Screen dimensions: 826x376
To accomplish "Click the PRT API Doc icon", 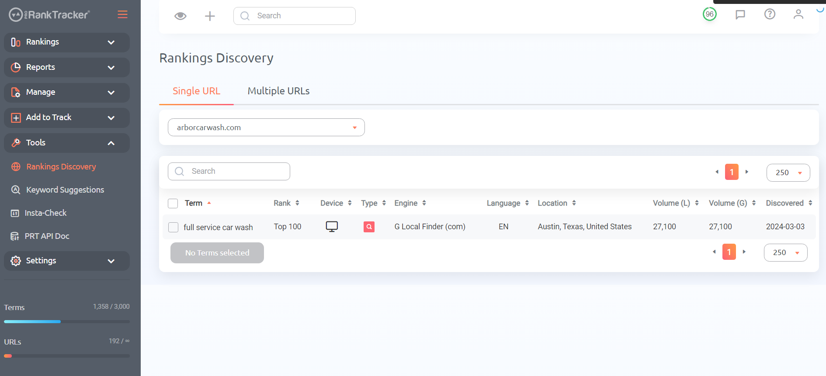I will [x=15, y=236].
